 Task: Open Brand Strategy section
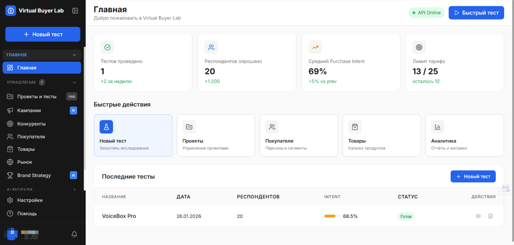point(42,175)
